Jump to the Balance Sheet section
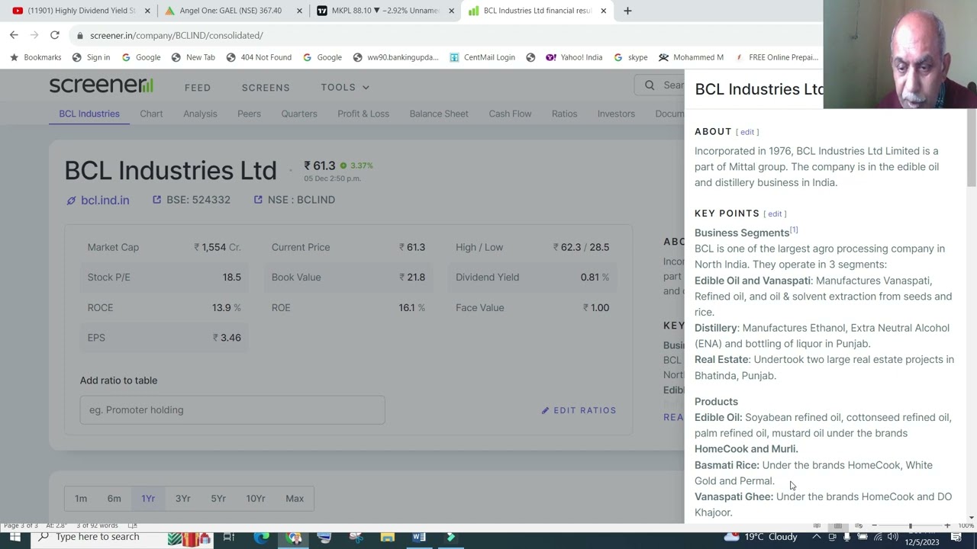The height and width of the screenshot is (549, 977). click(439, 114)
